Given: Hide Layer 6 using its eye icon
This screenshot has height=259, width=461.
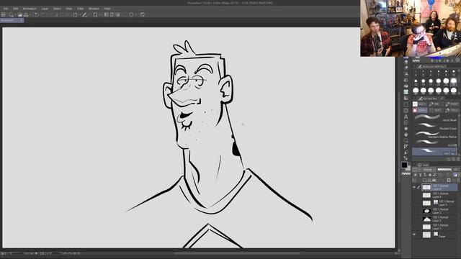Looking at the screenshot, I should point(414,187).
